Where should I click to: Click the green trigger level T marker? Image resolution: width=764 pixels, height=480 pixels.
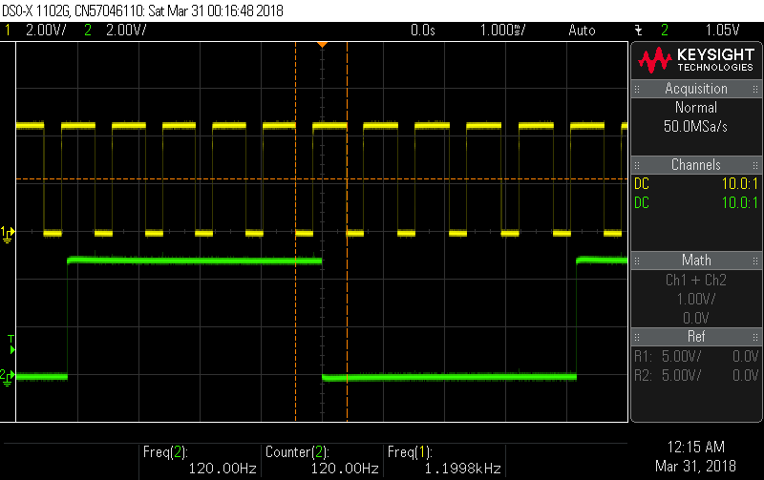tap(11, 344)
